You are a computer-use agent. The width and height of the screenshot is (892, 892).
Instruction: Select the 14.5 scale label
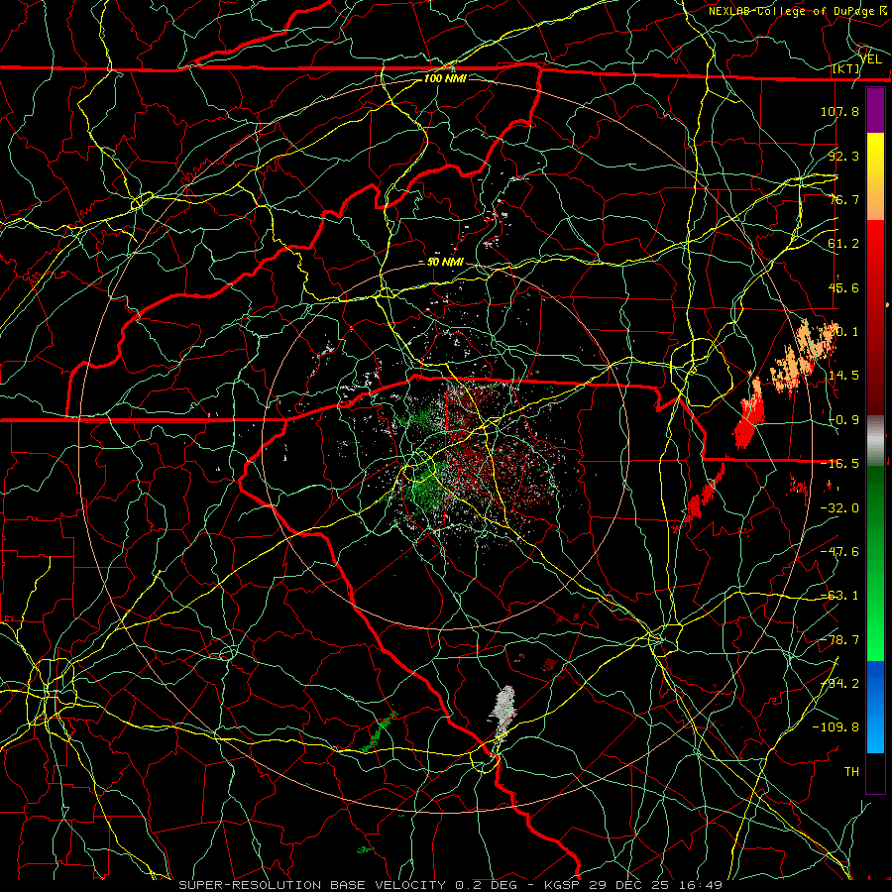point(843,376)
